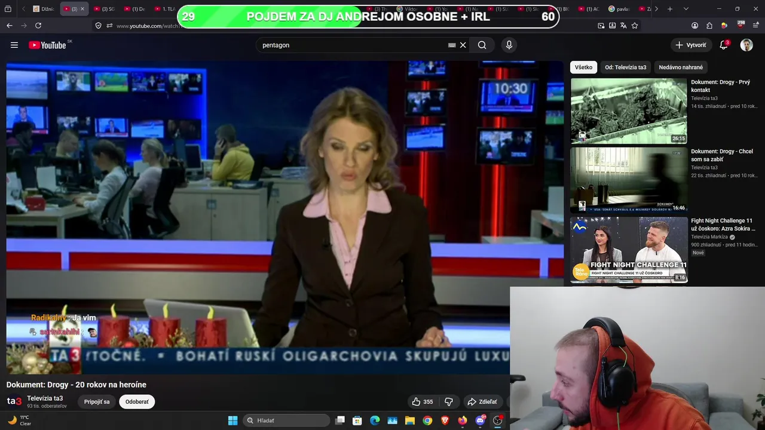Screen dimensions: 765x430
Task: Click the browser address bar URL
Action: (x=148, y=26)
